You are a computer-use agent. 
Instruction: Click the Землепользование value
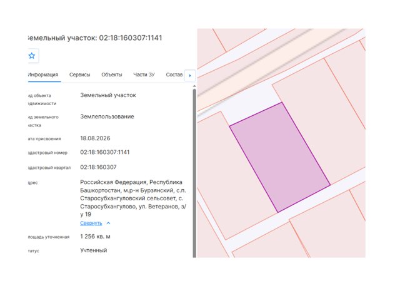(x=107, y=116)
